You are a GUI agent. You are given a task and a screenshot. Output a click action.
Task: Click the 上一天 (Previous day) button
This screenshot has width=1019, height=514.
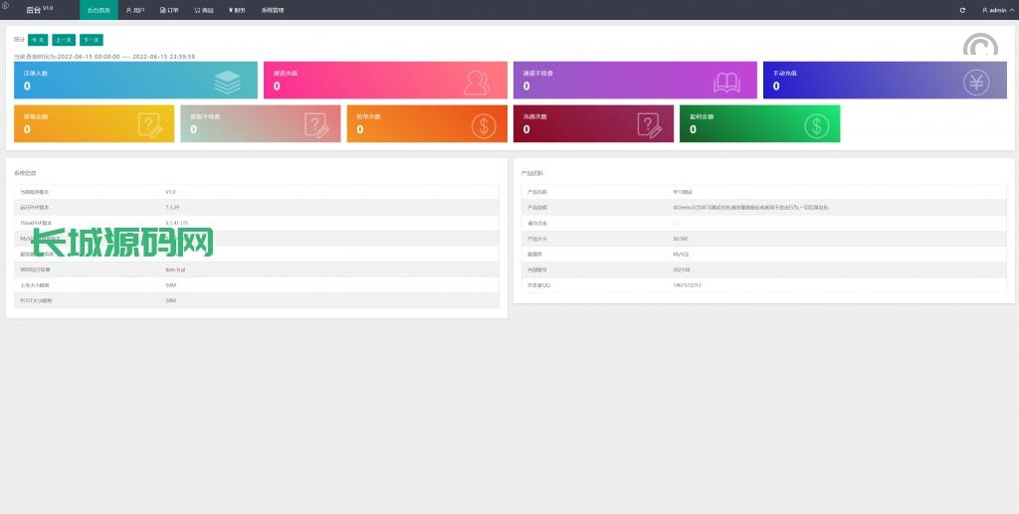pos(64,40)
